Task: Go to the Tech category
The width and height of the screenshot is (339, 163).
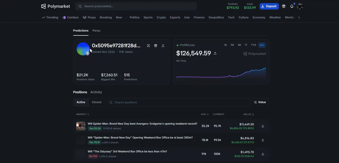Action: pos(231,18)
